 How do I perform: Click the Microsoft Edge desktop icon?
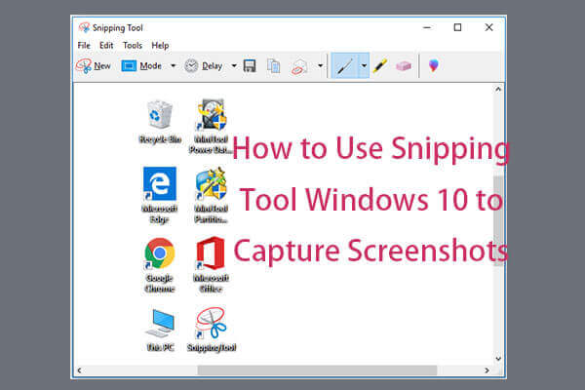tap(160, 183)
